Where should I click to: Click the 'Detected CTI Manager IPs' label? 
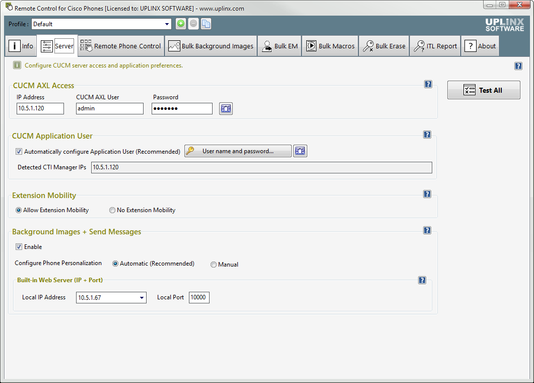click(52, 167)
